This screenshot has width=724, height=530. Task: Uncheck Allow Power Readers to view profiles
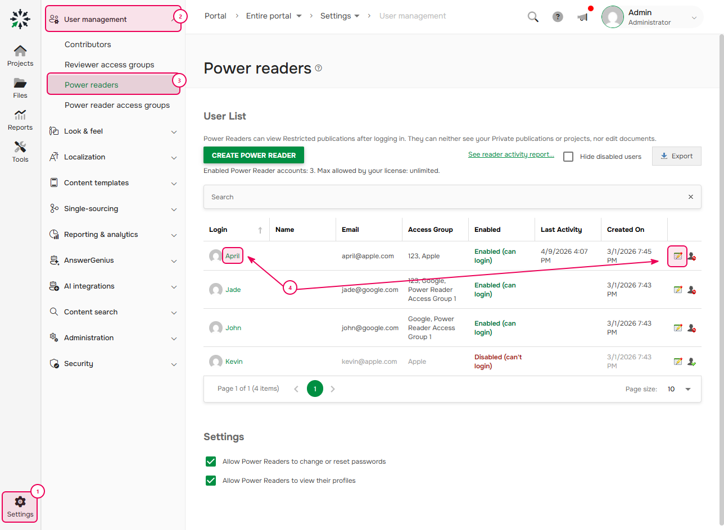click(211, 481)
